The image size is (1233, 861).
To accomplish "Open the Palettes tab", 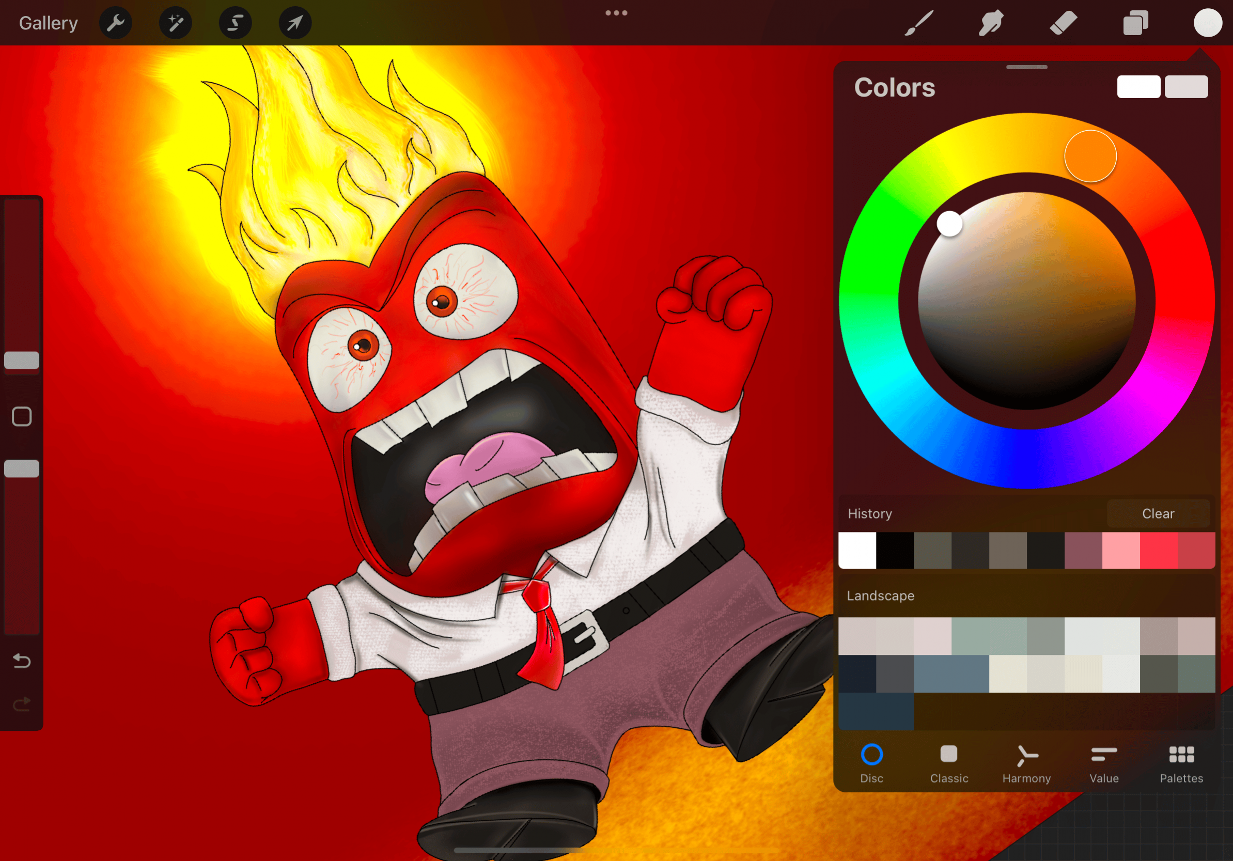I will (1181, 764).
